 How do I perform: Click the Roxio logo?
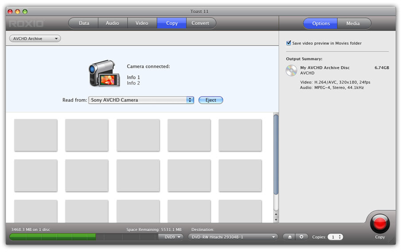pyautogui.click(x=26, y=24)
